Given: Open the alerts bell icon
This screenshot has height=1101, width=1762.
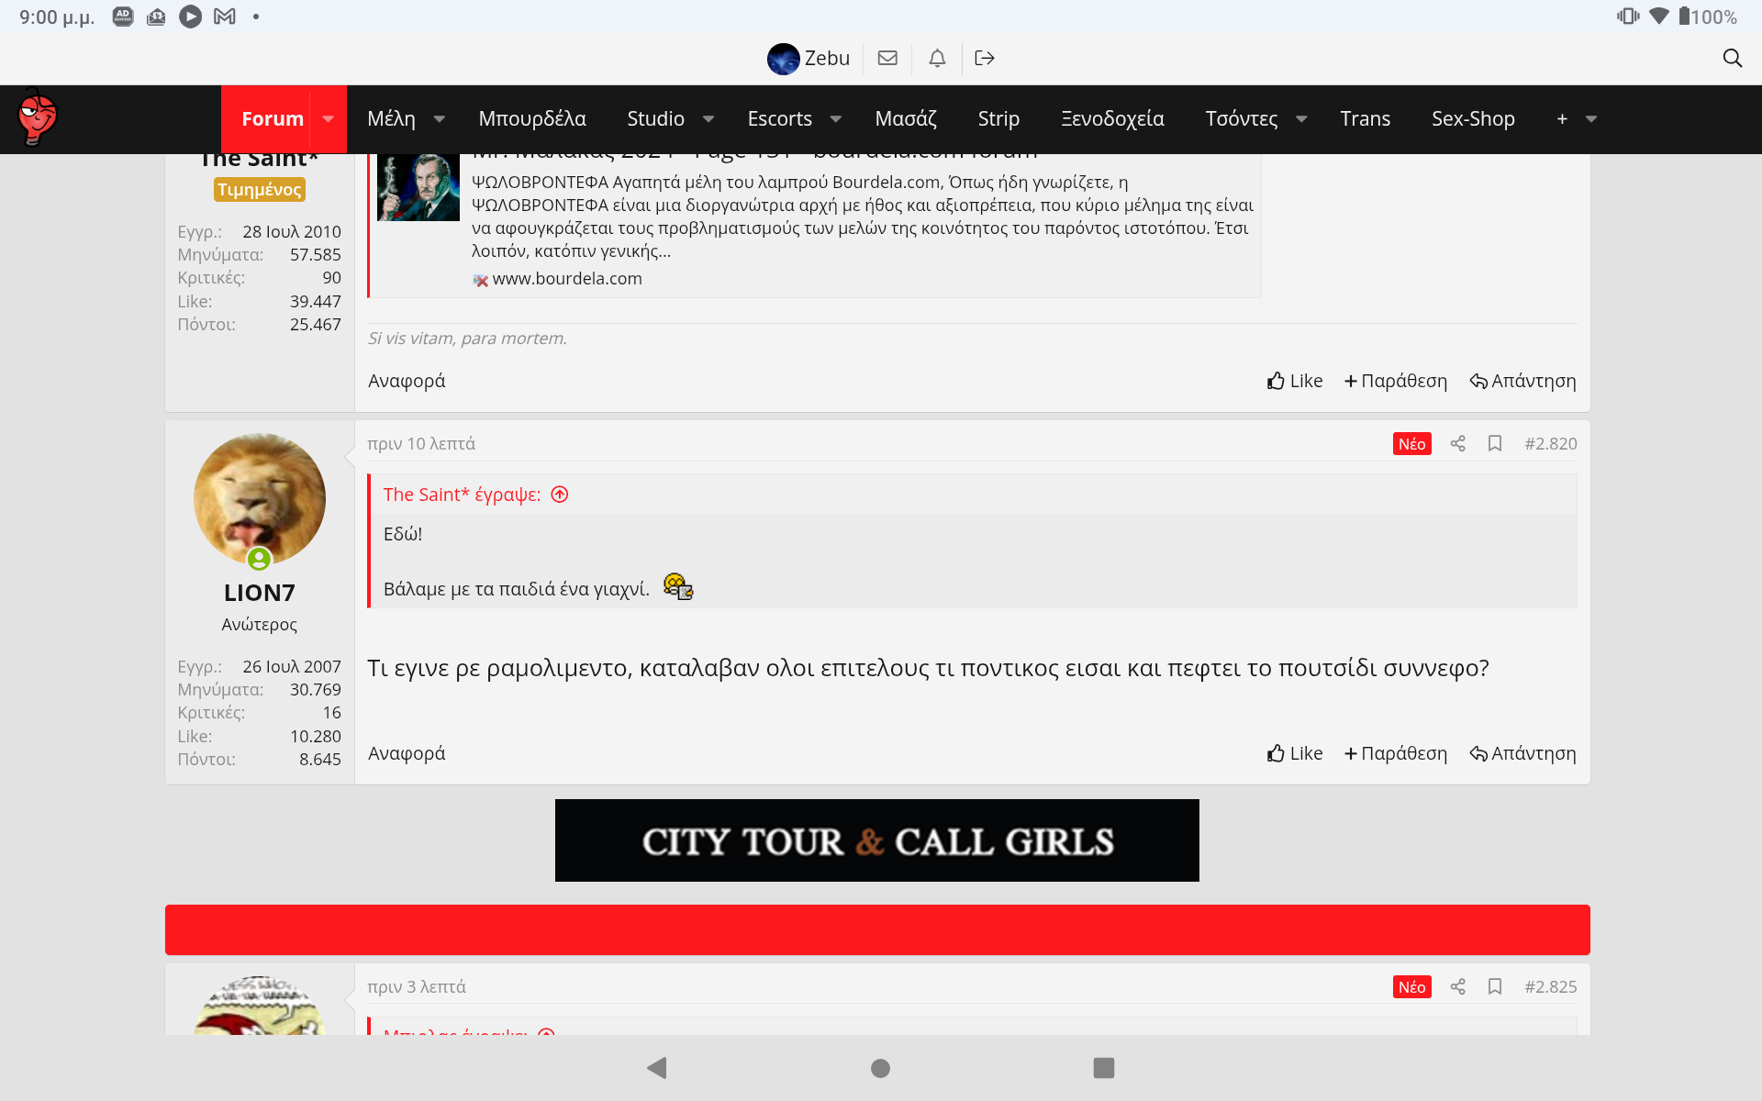Looking at the screenshot, I should (x=937, y=58).
